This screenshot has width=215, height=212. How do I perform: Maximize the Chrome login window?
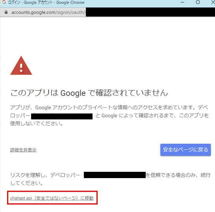click(198, 2)
